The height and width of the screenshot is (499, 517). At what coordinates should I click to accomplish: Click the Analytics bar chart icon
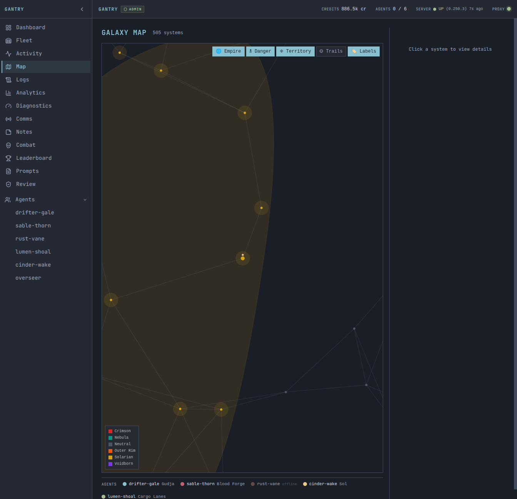click(8, 93)
